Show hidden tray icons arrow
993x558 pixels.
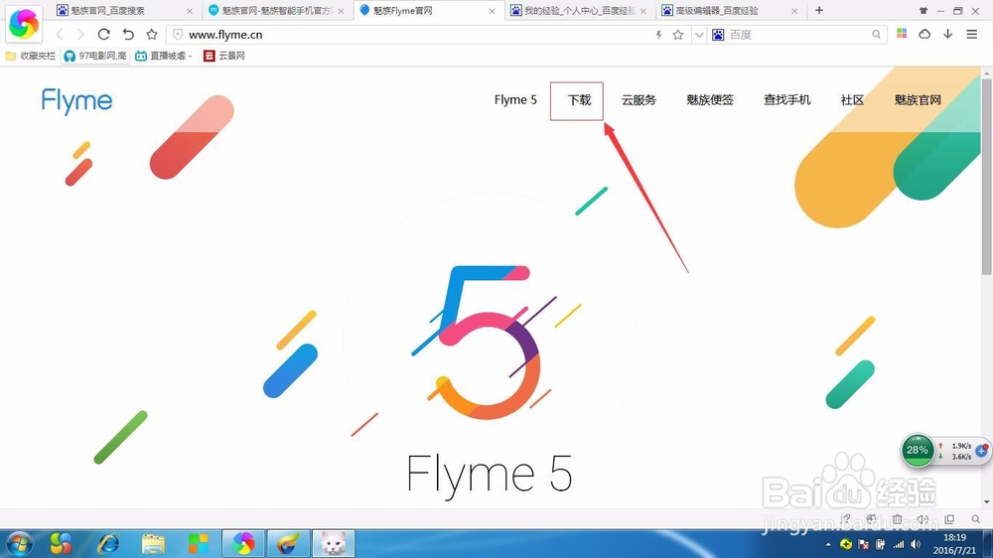tap(828, 544)
